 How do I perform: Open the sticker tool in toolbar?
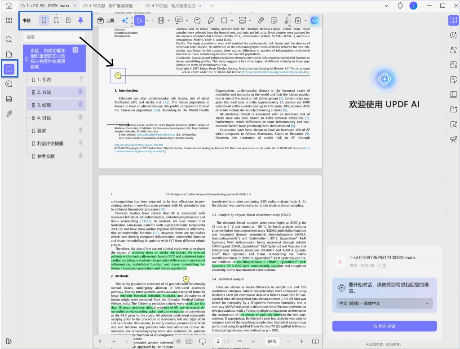click(x=274, y=21)
